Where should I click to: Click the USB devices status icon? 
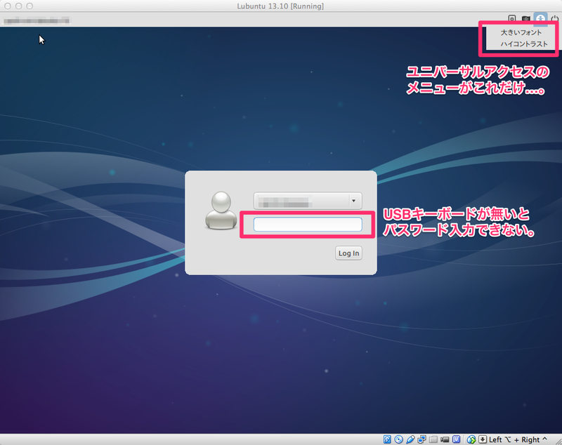[410, 439]
